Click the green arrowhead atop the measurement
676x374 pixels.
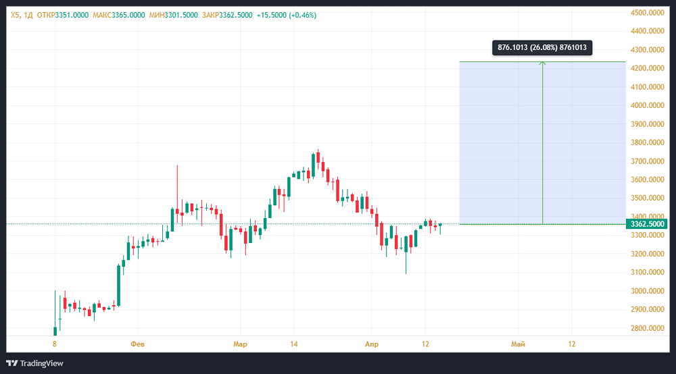[x=542, y=63]
